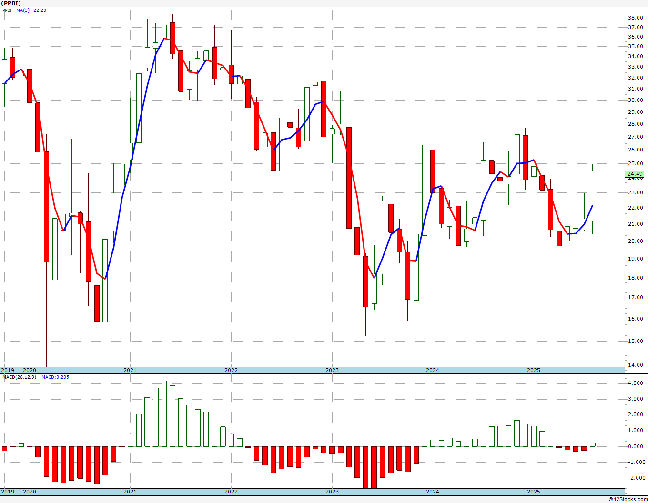Click 2021 on the price chart time axis
The width and height of the screenshot is (648, 503).
click(x=130, y=370)
